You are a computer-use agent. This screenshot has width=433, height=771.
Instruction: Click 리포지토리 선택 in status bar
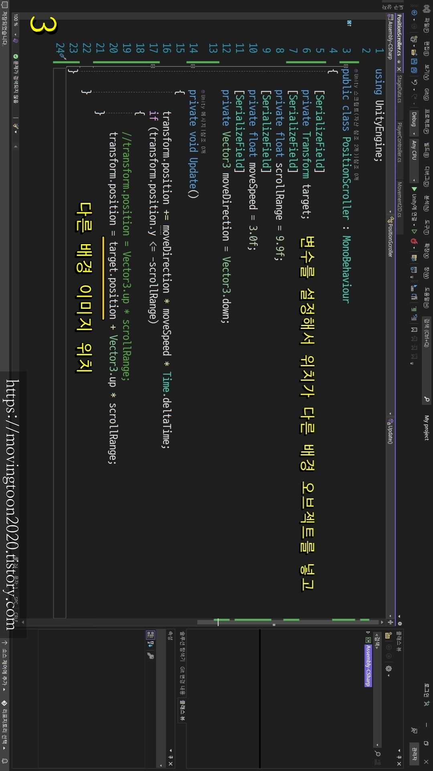[x=5, y=726]
